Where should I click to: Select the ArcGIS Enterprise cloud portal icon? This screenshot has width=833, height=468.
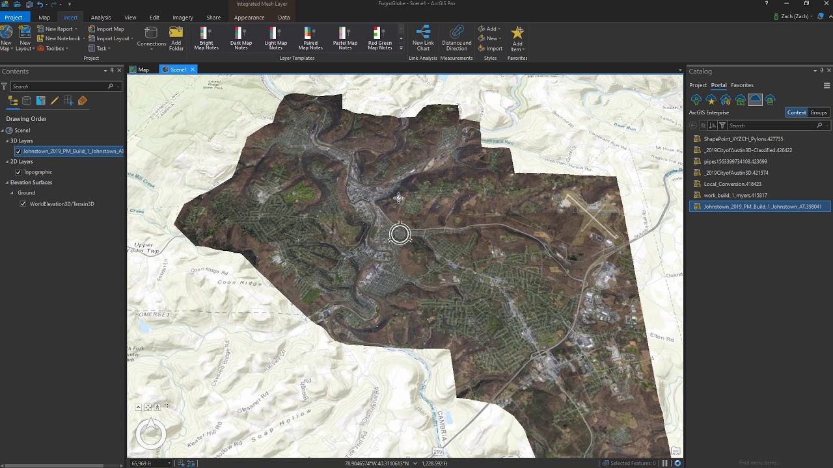(x=755, y=99)
